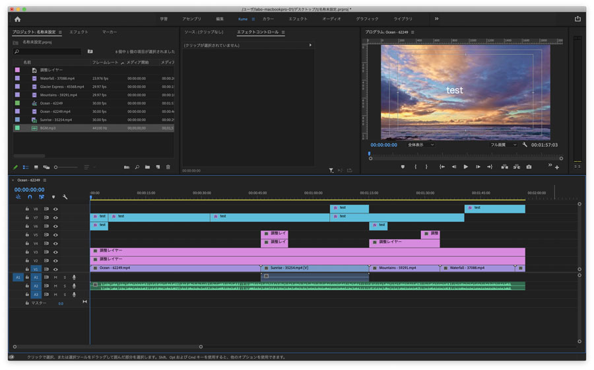Image resolution: width=594 pixels, height=370 pixels.
Task: Toggle project writable pencil icon
Action: (x=16, y=167)
